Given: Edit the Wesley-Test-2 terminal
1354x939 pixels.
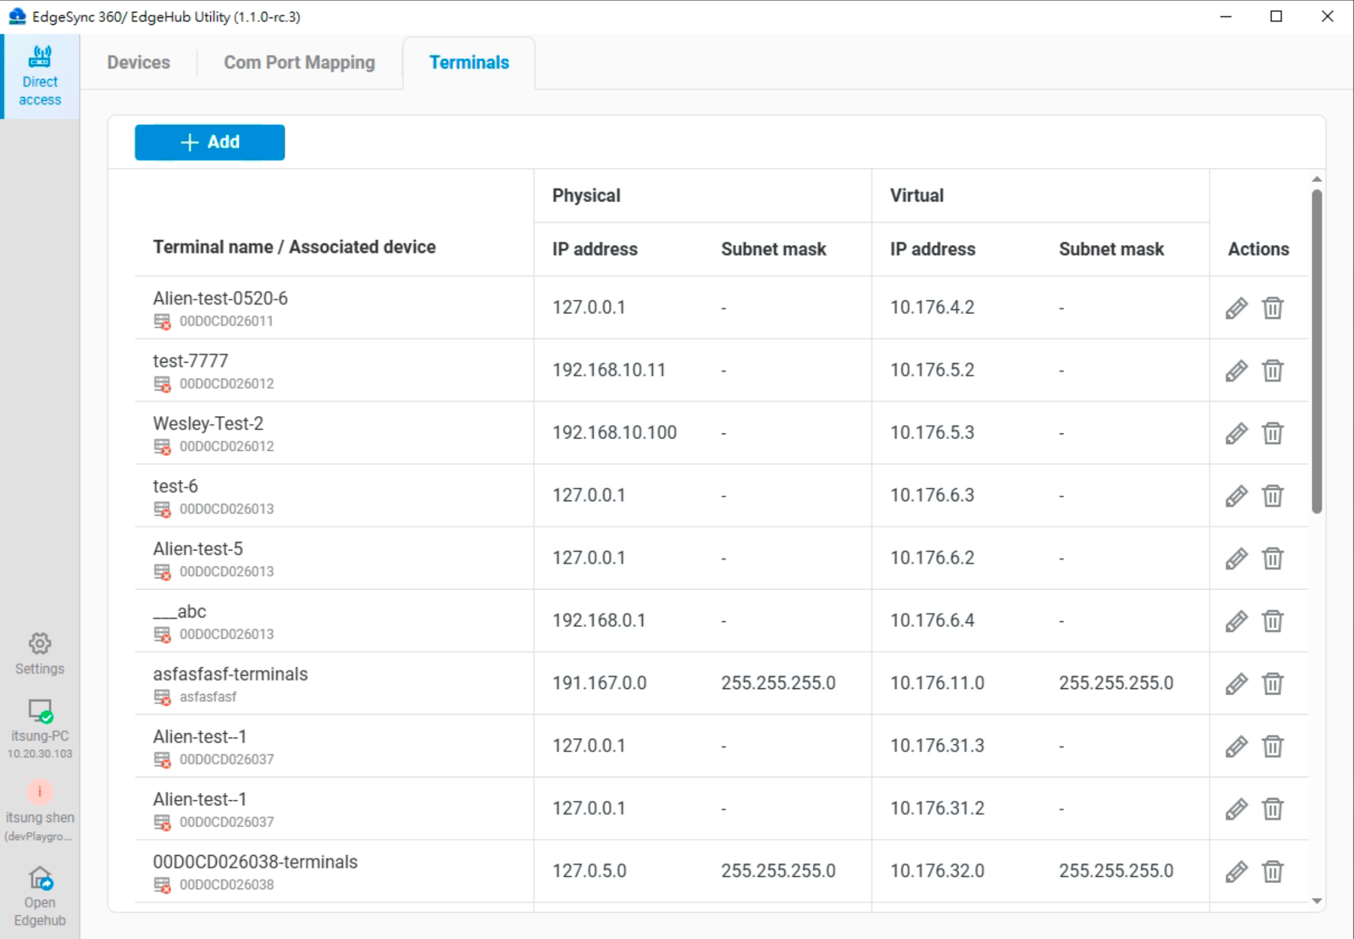Looking at the screenshot, I should pos(1236,433).
